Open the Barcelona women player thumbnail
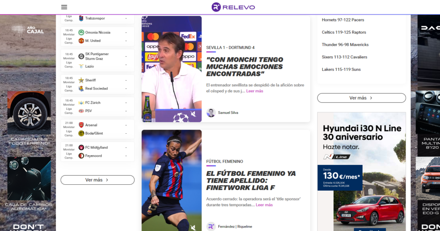This screenshot has width=440, height=231. point(171,180)
